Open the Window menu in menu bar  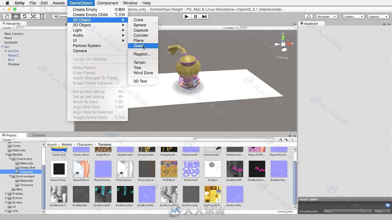[130, 3]
